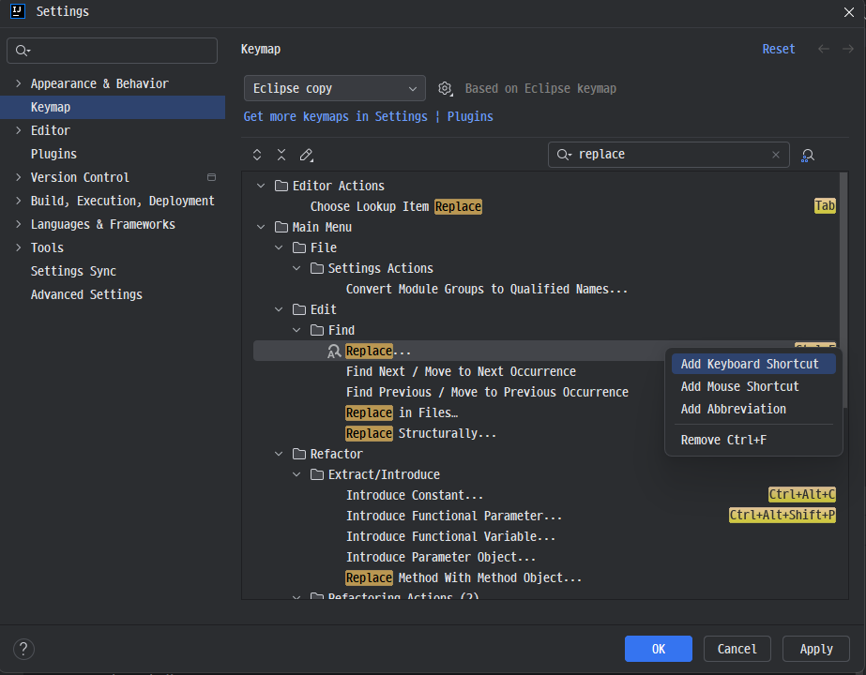The height and width of the screenshot is (675, 866).
Task: Click the shortcut icon beside the Replace action
Action: point(333,351)
